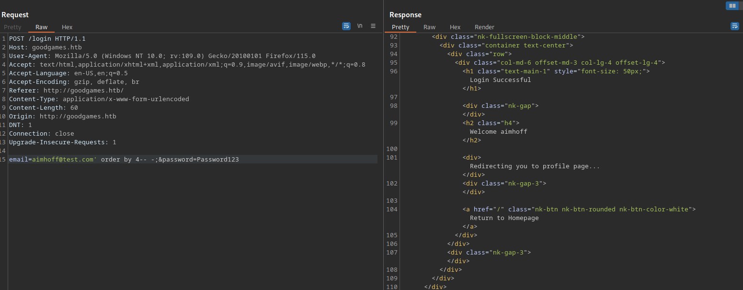Viewport: 743px width, 290px height.
Task: Click the 'Content-Length: 60' header
Action: [x=44, y=108]
